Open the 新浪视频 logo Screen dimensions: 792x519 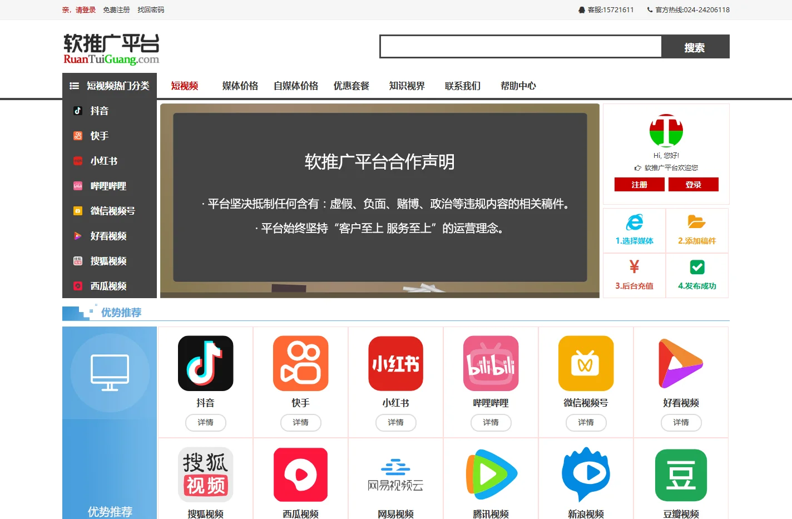(586, 474)
